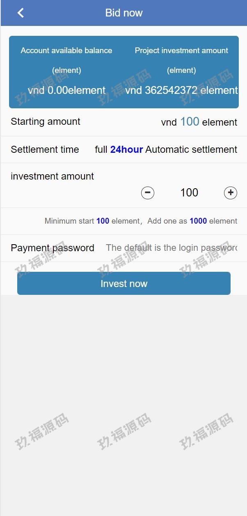Click the Starting amount label
This screenshot has height=516, width=247.
tap(46, 122)
